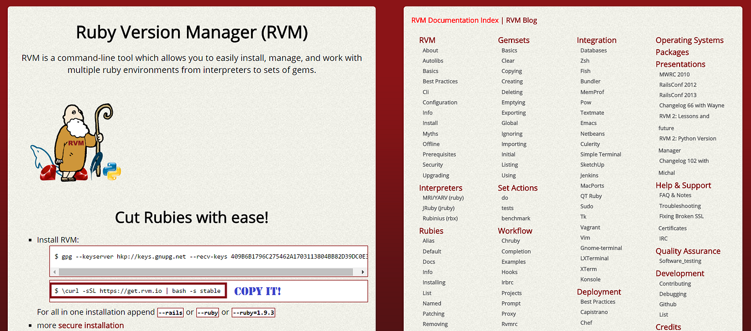Click the right arrow of the code scrollbar

pyautogui.click(x=362, y=271)
